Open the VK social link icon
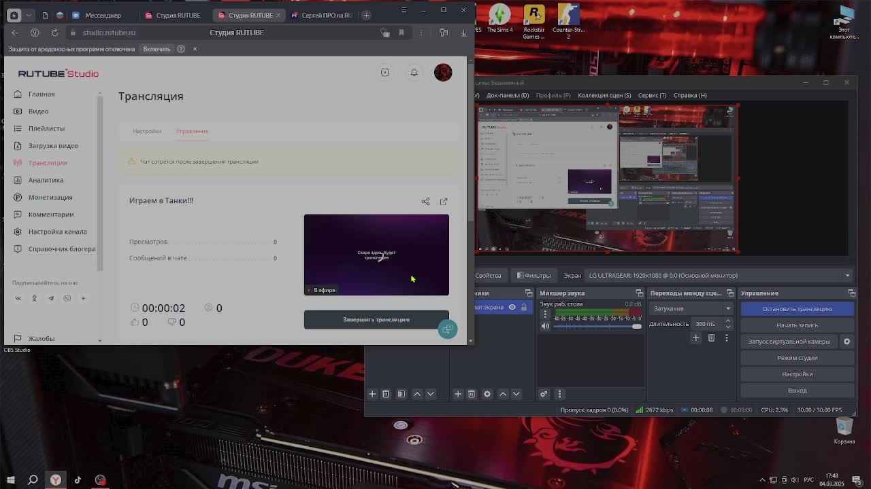The width and height of the screenshot is (871, 489). [x=18, y=298]
